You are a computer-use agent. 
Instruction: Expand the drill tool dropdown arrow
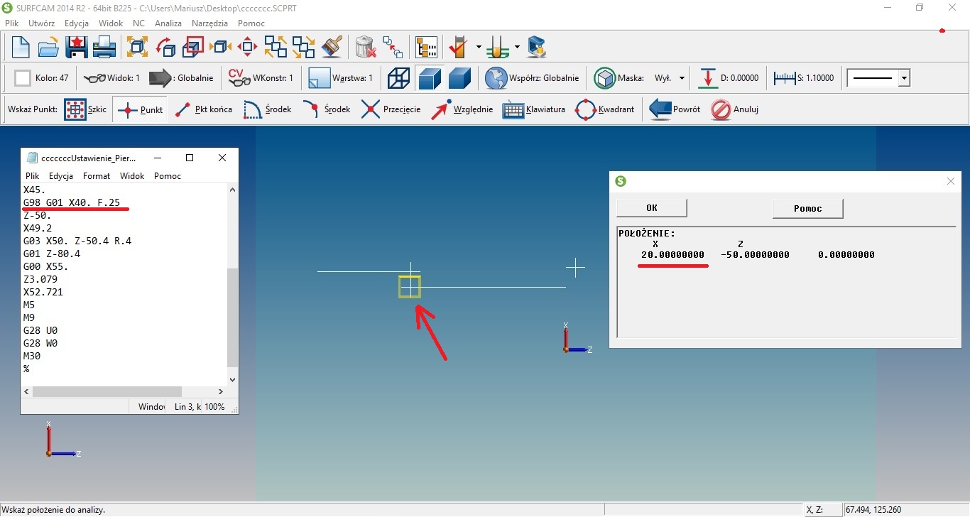(517, 48)
